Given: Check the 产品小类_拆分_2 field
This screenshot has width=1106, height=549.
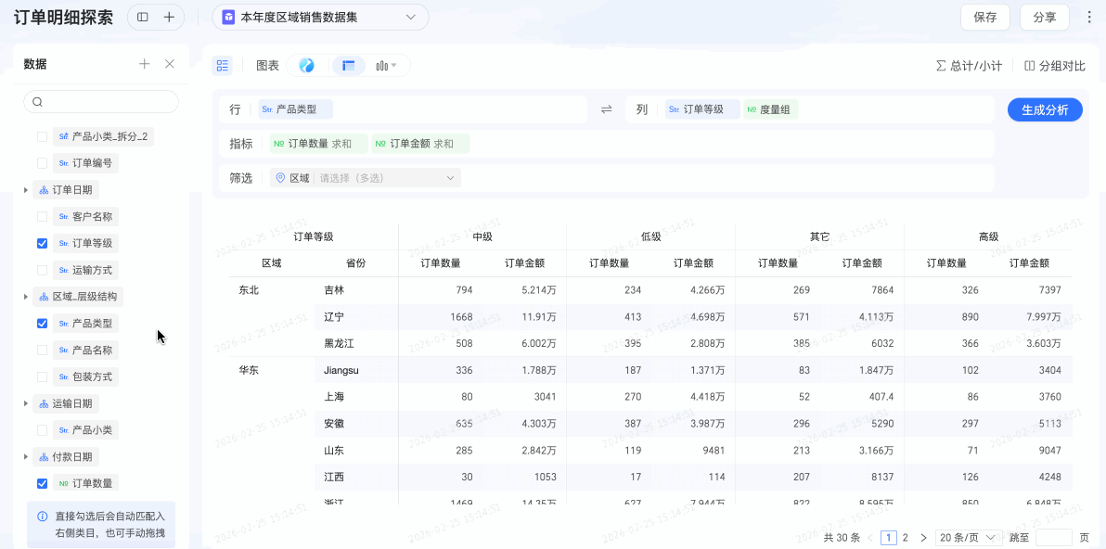Looking at the screenshot, I should (x=43, y=136).
